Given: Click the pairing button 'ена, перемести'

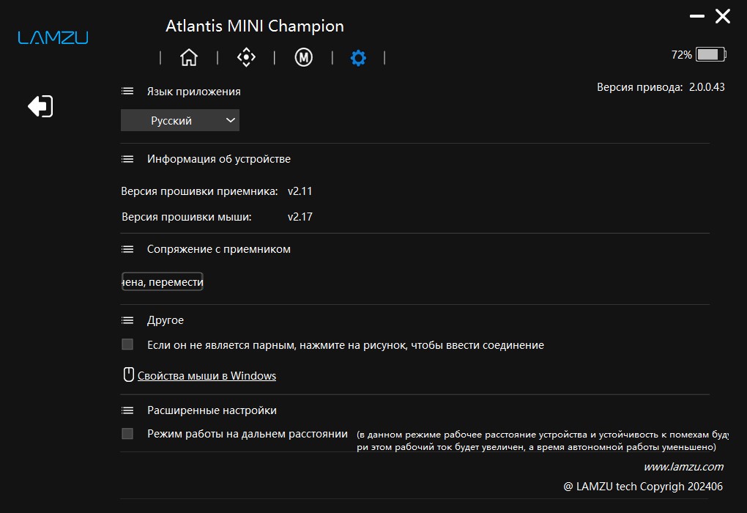Looking at the screenshot, I should point(163,281).
